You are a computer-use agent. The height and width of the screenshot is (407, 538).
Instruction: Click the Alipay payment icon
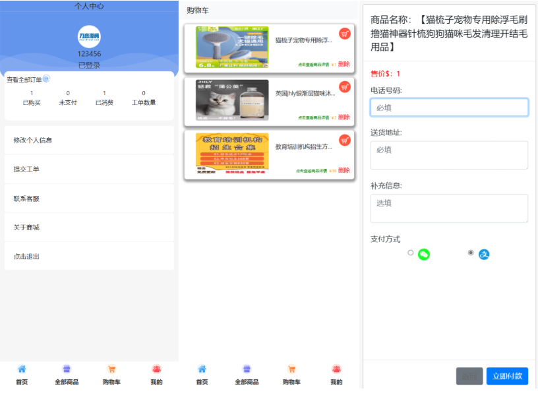tap(484, 253)
